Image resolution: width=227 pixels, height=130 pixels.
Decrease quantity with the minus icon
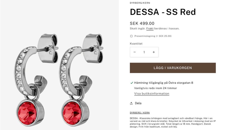coord(134,52)
